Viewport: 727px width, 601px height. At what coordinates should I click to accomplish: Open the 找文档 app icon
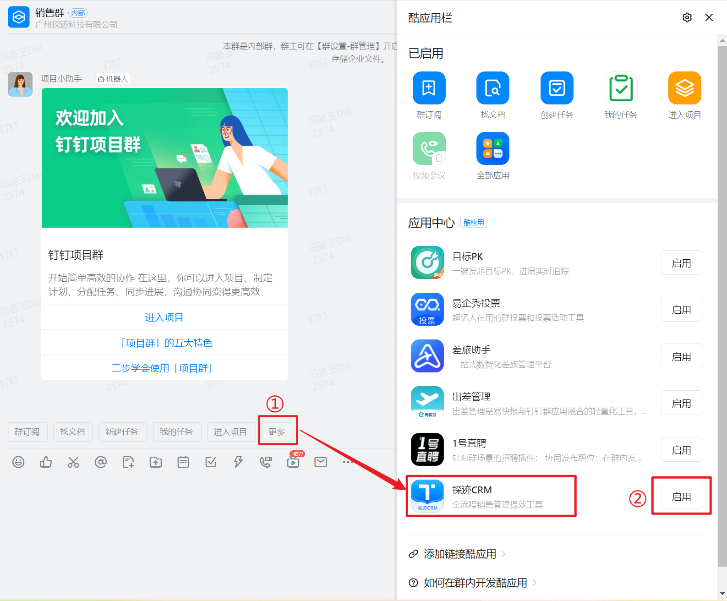[493, 88]
